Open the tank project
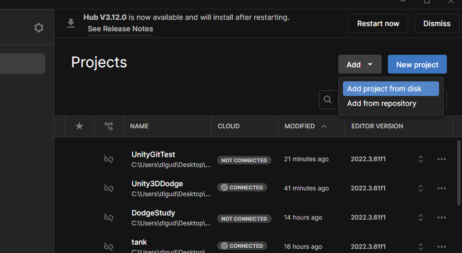 (139, 242)
